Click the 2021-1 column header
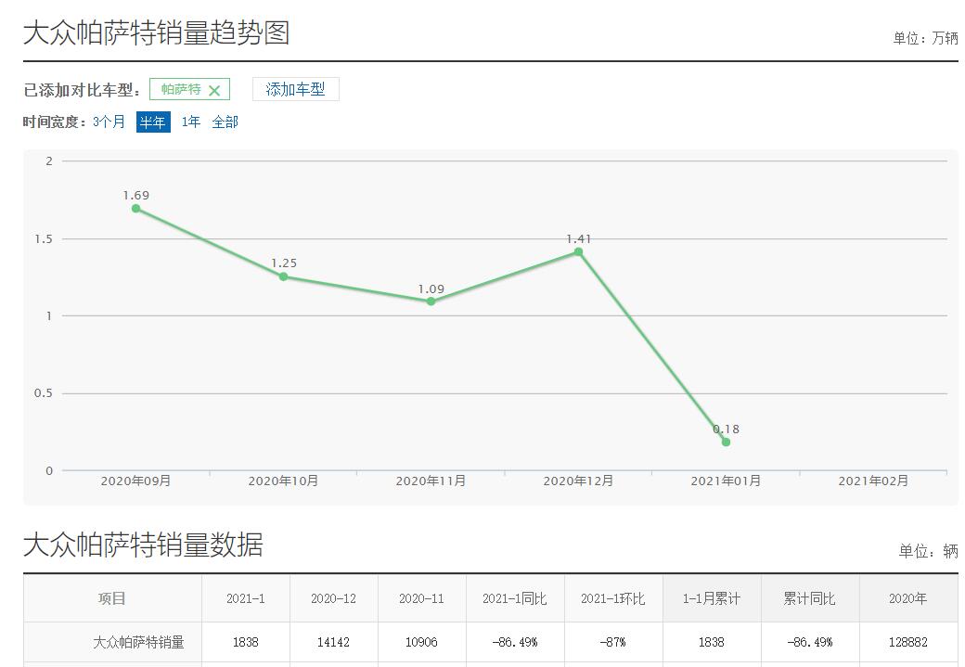This screenshot has width=965, height=667. coord(246,598)
